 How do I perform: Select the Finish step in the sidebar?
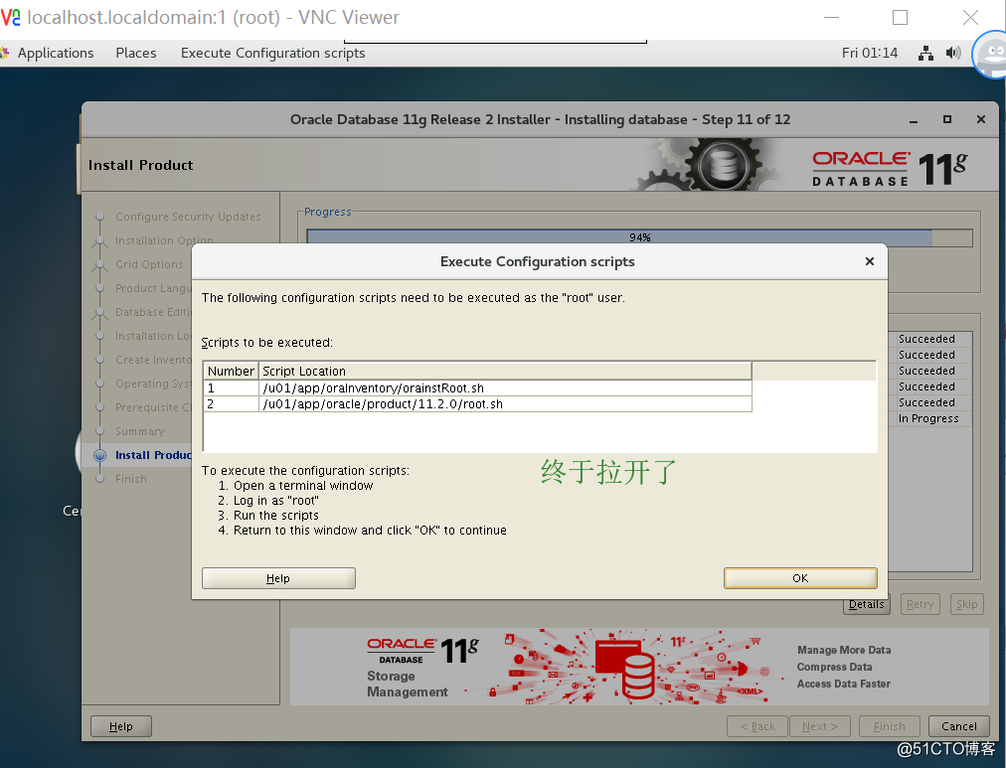pos(131,479)
